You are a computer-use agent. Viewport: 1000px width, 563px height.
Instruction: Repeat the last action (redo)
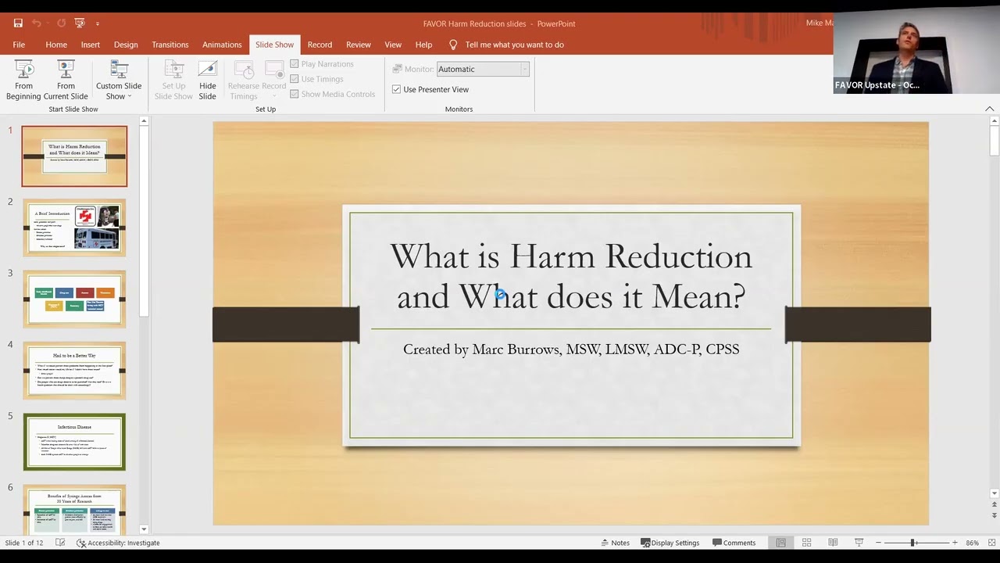coord(61,23)
